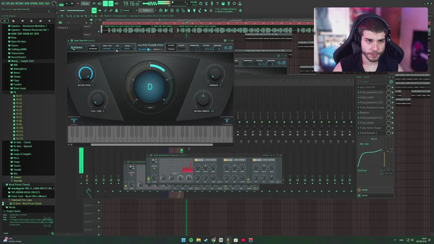The width and height of the screenshot is (434, 244).
Task: Click the Throat length slider
Action: click(181, 49)
